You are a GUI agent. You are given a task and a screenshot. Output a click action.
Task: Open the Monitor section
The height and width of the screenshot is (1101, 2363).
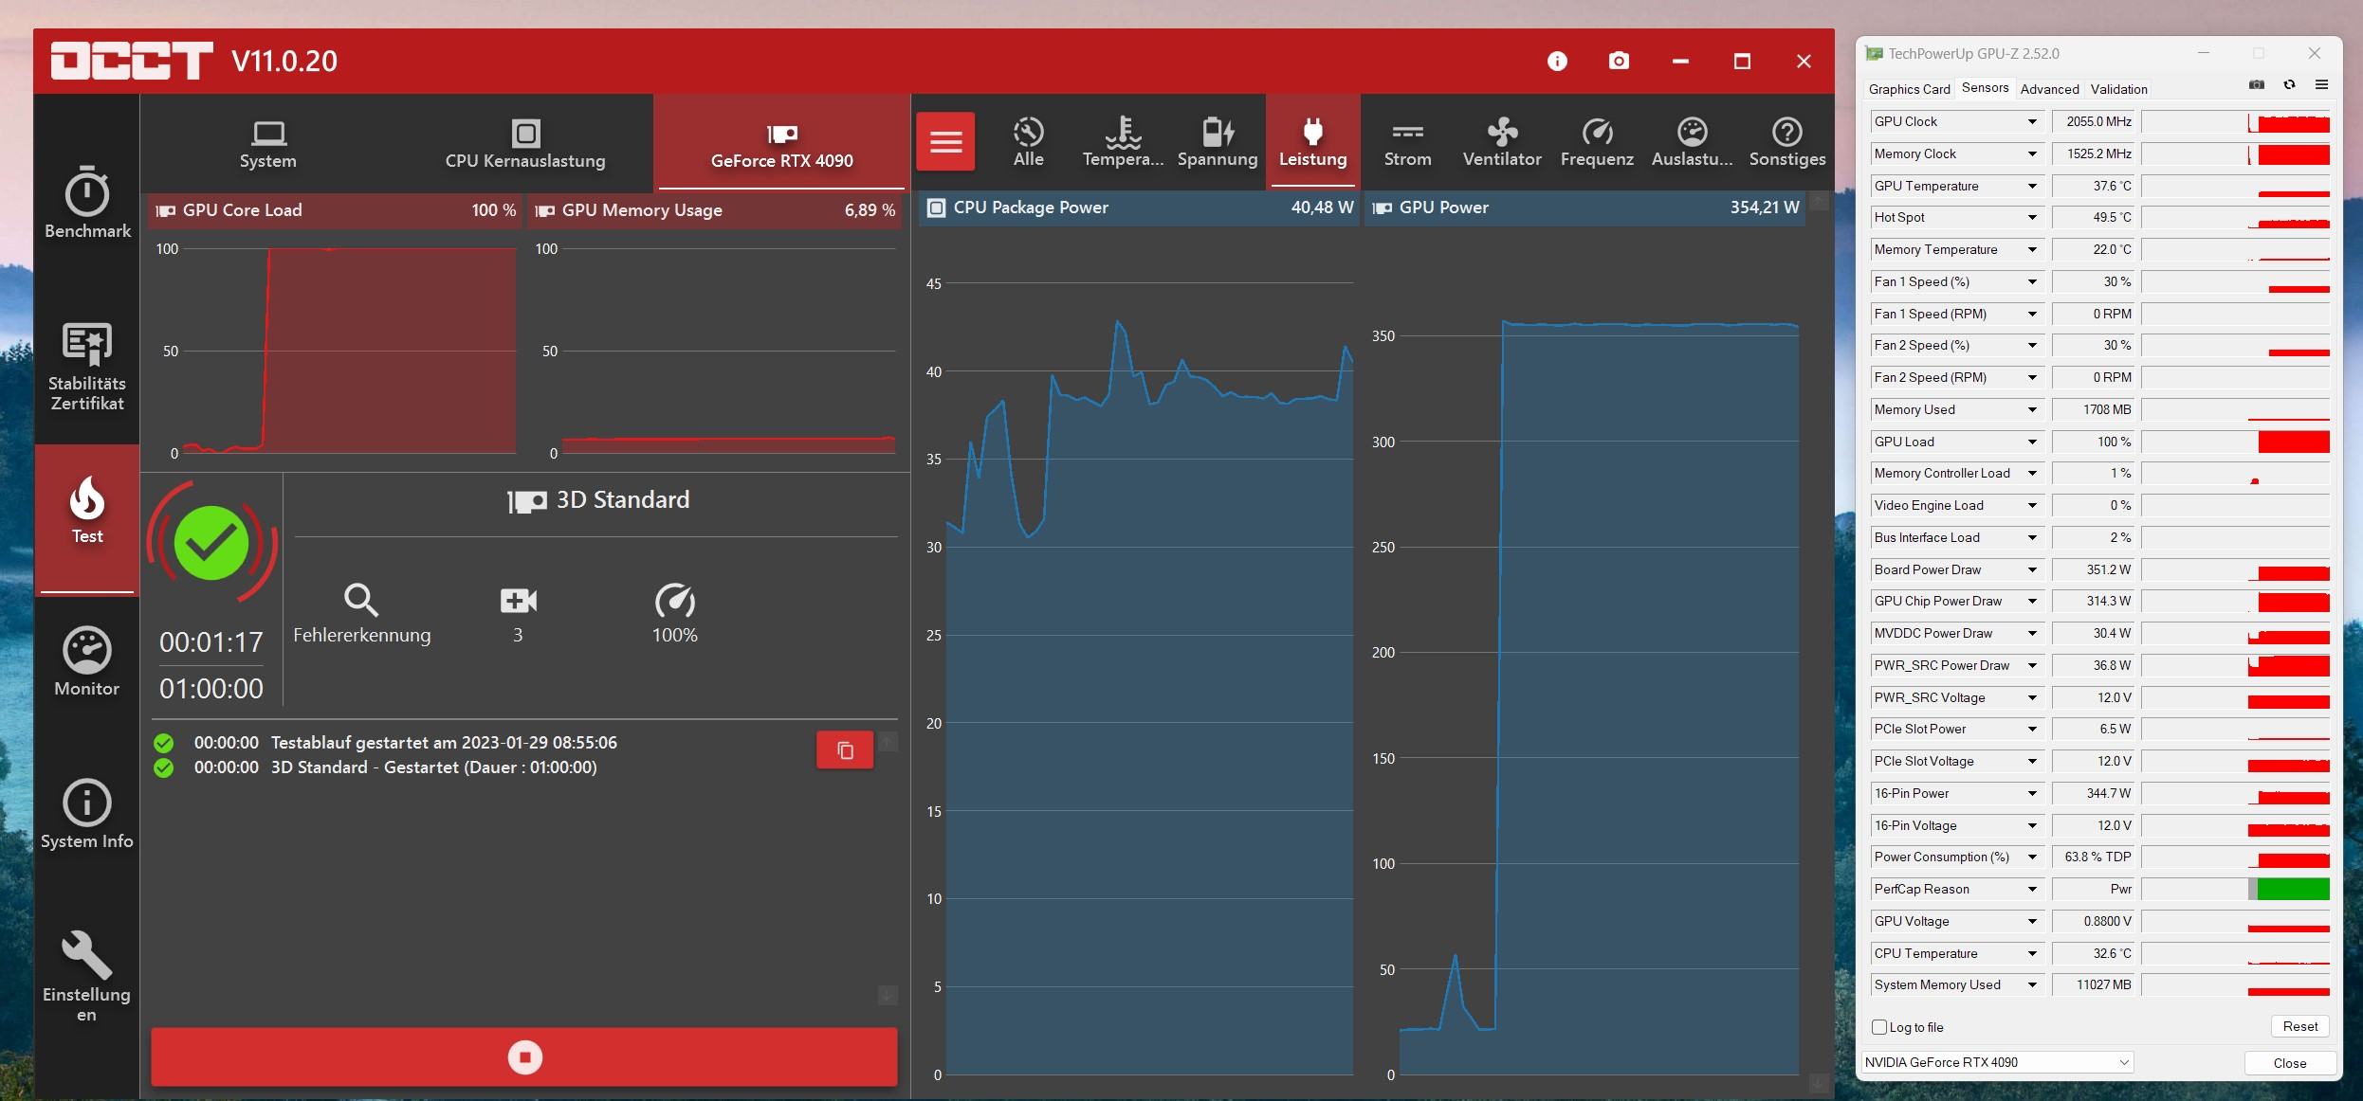(87, 662)
